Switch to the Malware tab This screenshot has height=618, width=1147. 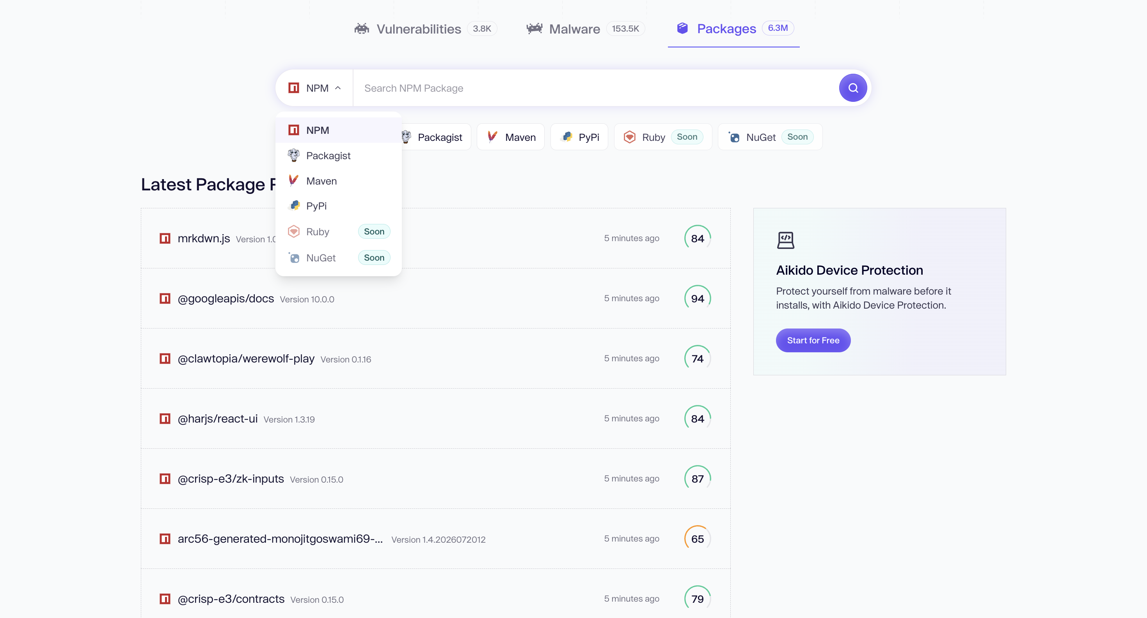coord(585,29)
